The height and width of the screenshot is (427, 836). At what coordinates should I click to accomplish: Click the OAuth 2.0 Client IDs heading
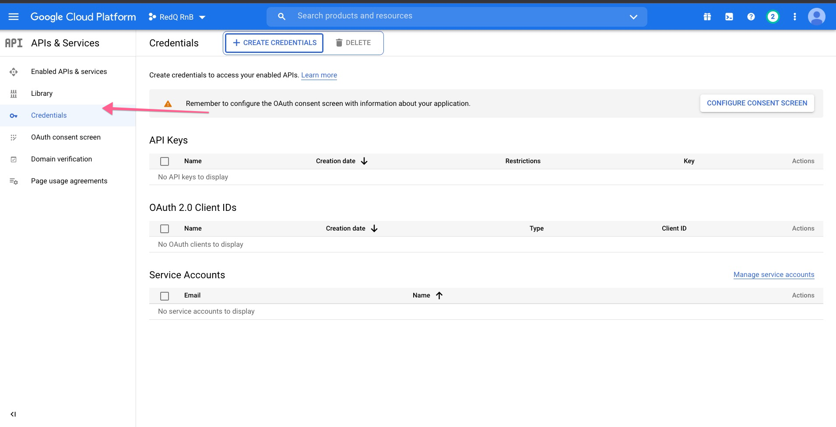tap(193, 208)
